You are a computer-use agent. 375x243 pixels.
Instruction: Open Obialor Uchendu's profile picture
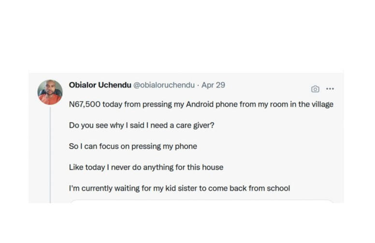50,92
